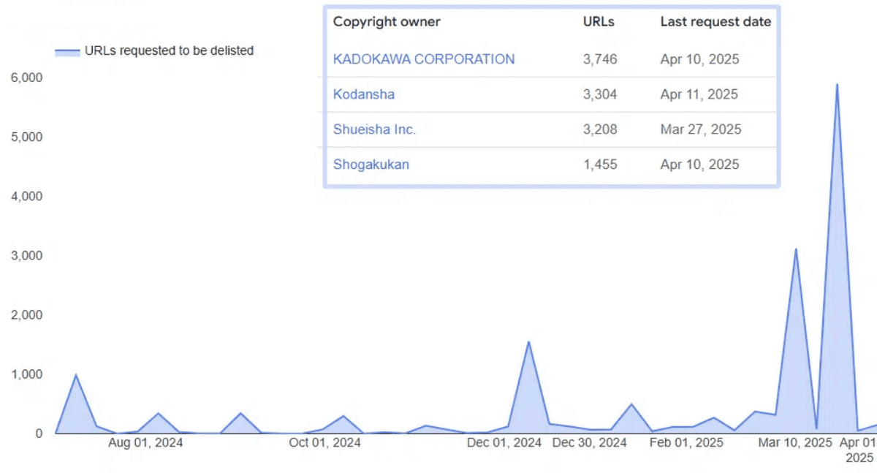Click the 'URLs' column header

tap(598, 22)
